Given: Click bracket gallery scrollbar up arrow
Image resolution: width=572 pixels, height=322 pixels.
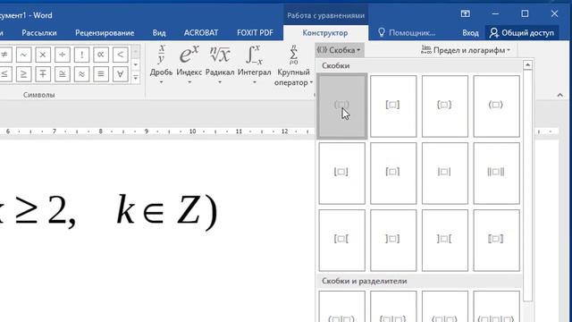Looking at the screenshot, I should (x=527, y=65).
